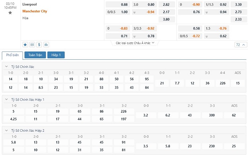Open the Hiệp 1 tab

pos(56,55)
